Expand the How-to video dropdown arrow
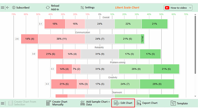198x111 pixels. pyautogui.click(x=190, y=8)
